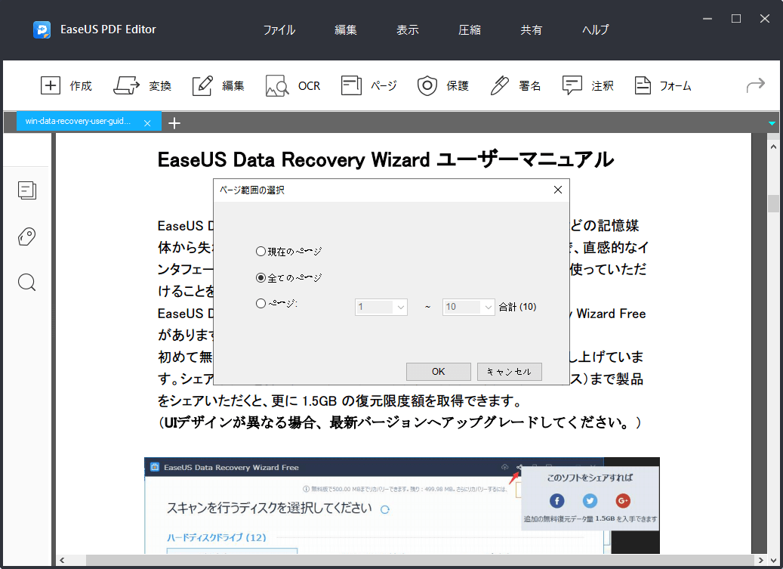Expand the tab list arrow at far right
Screen dimensions: 783x569
[772, 122]
